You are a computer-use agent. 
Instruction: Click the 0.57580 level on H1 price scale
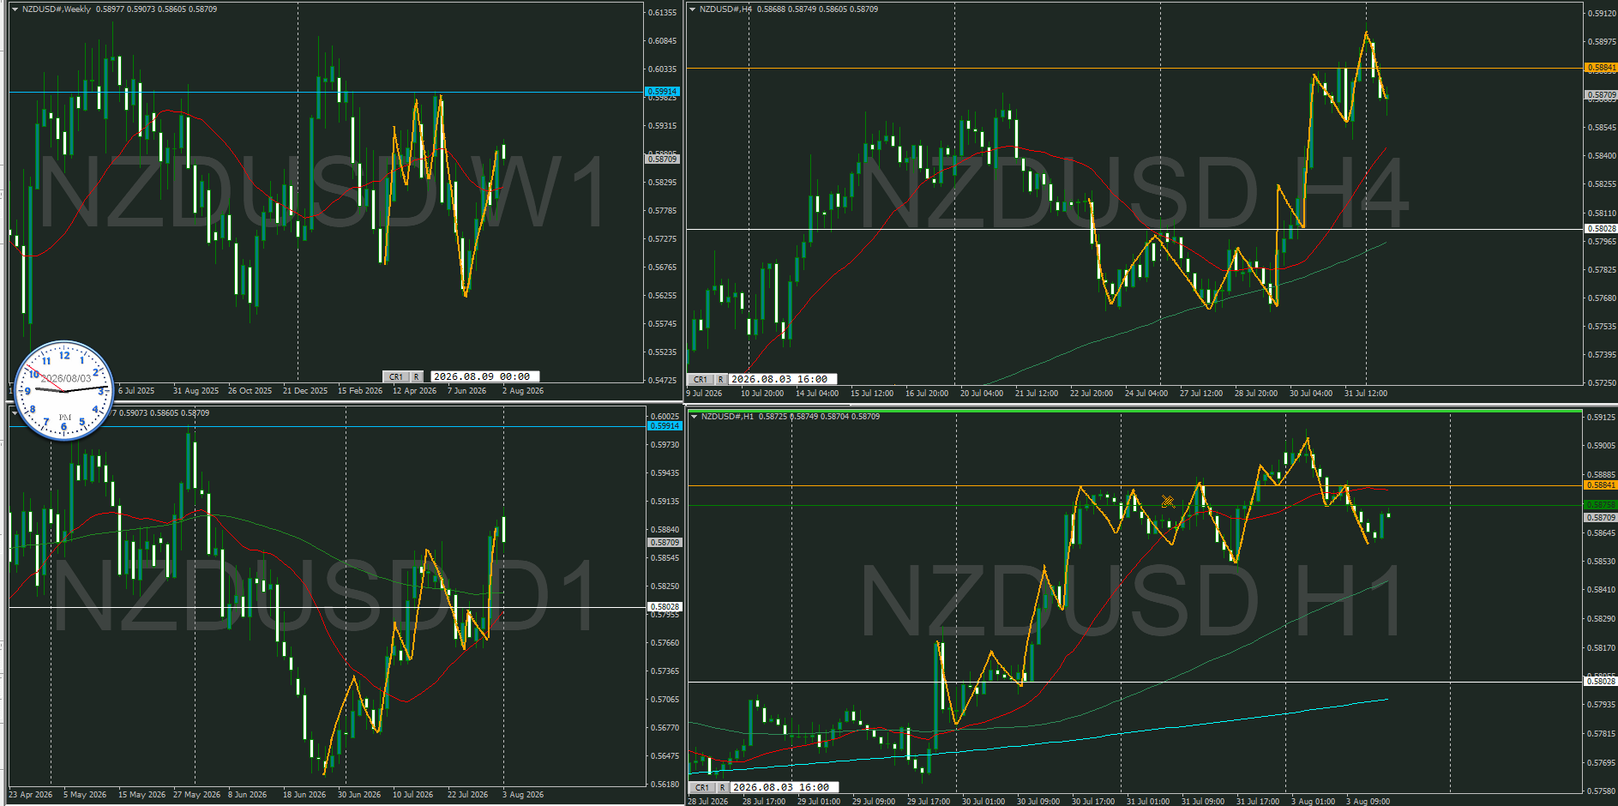pyautogui.click(x=1602, y=791)
